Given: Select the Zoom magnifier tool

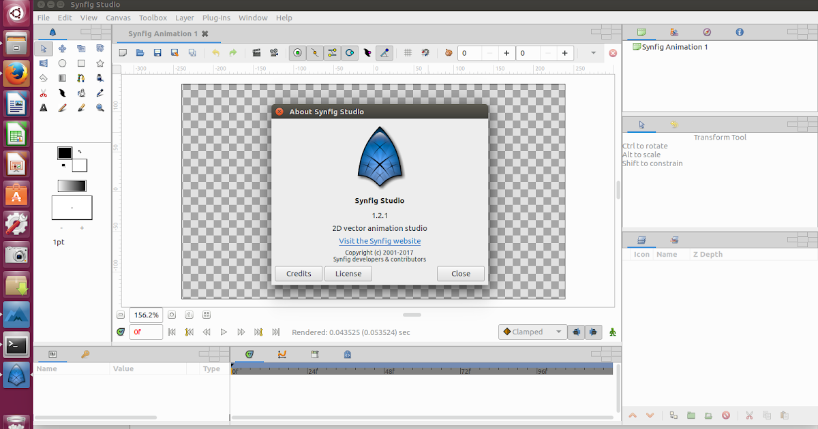Looking at the screenshot, I should pos(100,108).
